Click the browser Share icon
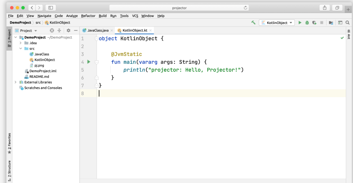The height and width of the screenshot is (183, 353). click(325, 8)
